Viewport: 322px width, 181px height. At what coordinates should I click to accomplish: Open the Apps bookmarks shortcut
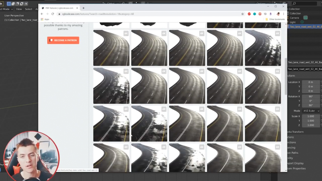tap(45, 19)
